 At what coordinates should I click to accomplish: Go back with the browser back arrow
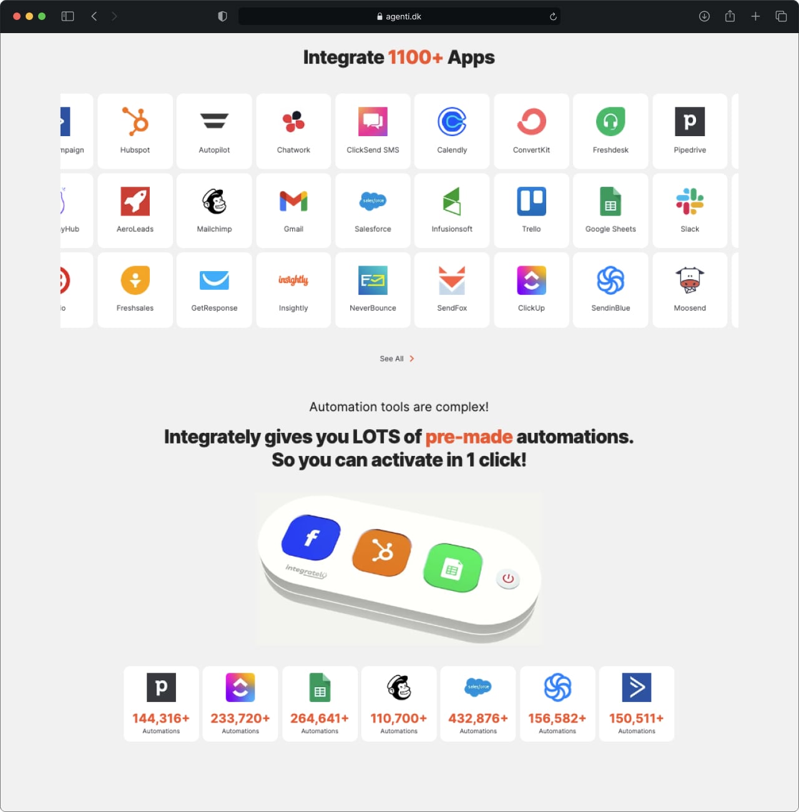(x=94, y=16)
